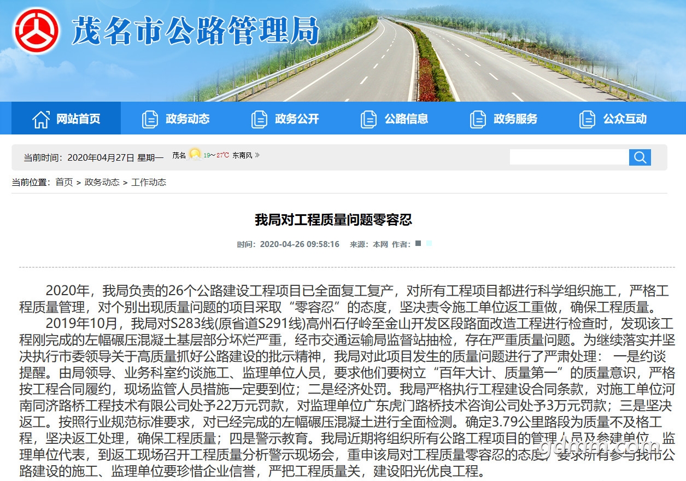Click the source label 本网
686x481 pixels.
(x=380, y=244)
